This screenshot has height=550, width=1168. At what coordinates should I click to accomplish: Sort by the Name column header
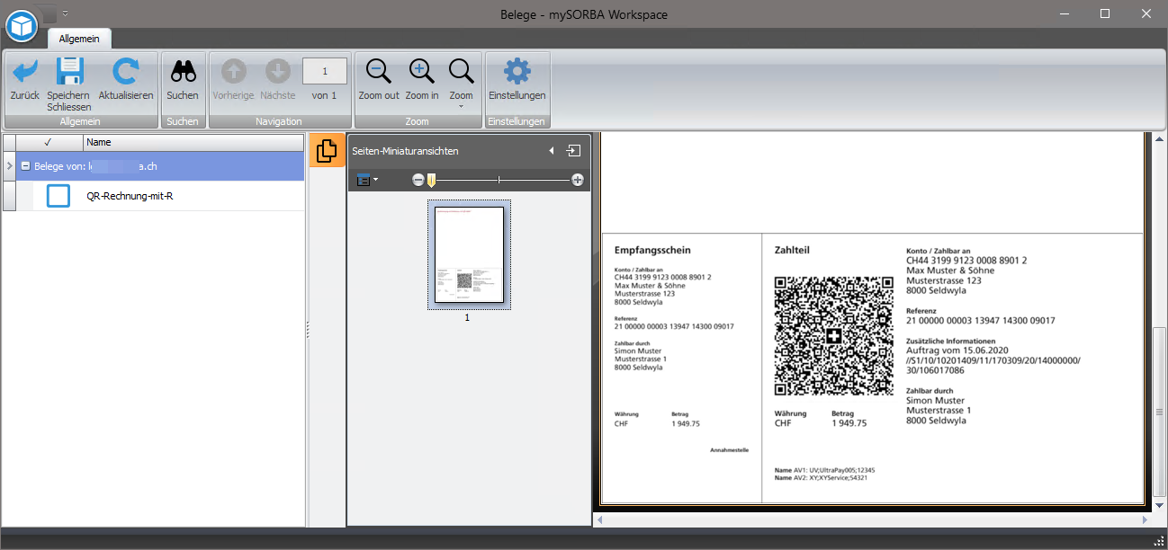[x=193, y=142]
